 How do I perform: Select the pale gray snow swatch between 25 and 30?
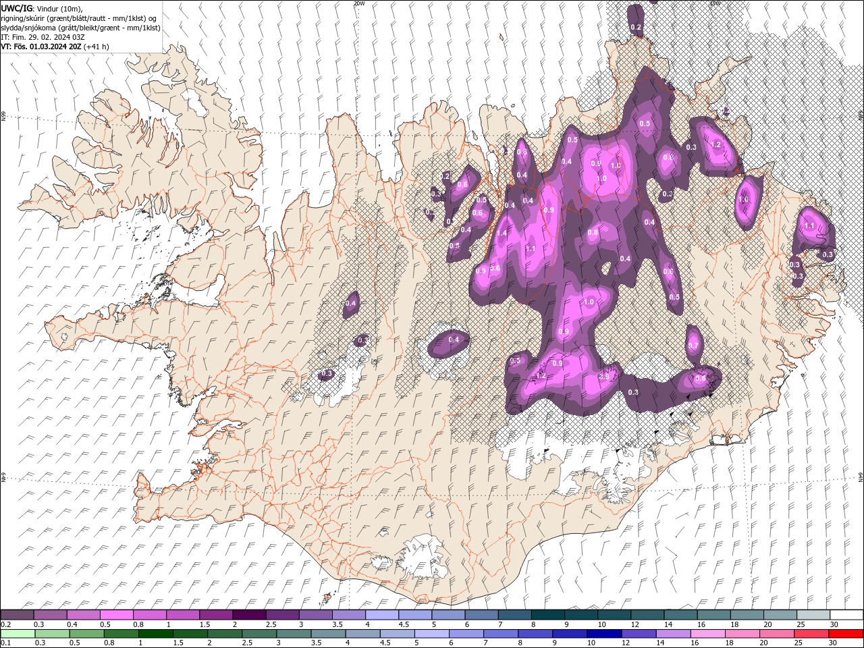click(x=812, y=615)
